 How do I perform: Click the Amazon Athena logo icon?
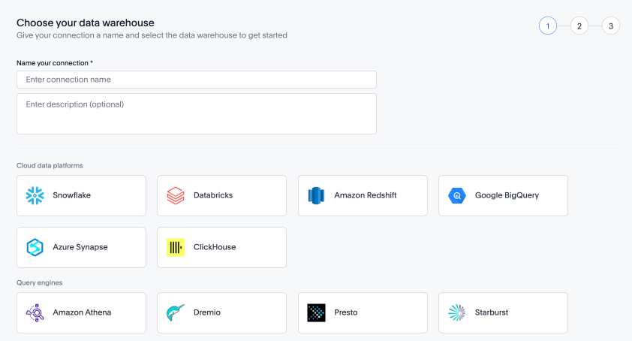click(35, 312)
